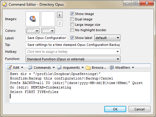The height and width of the screenshot is (117, 156).
Task: Click the image set 1 button
Action: point(60,15)
